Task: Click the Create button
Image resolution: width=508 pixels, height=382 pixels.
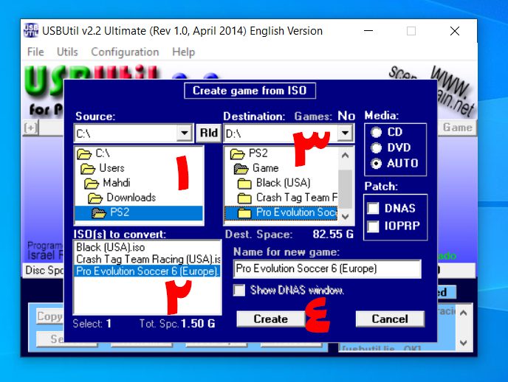Action: pos(270,319)
